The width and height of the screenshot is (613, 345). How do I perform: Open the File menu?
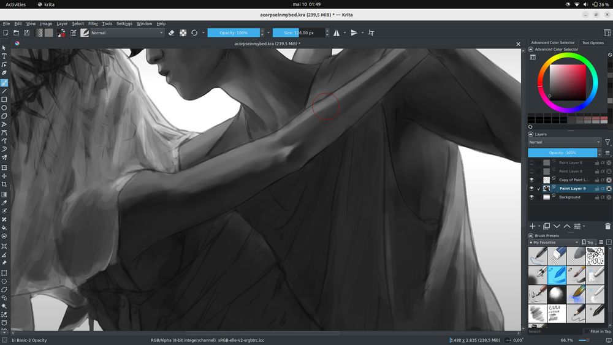click(x=7, y=24)
